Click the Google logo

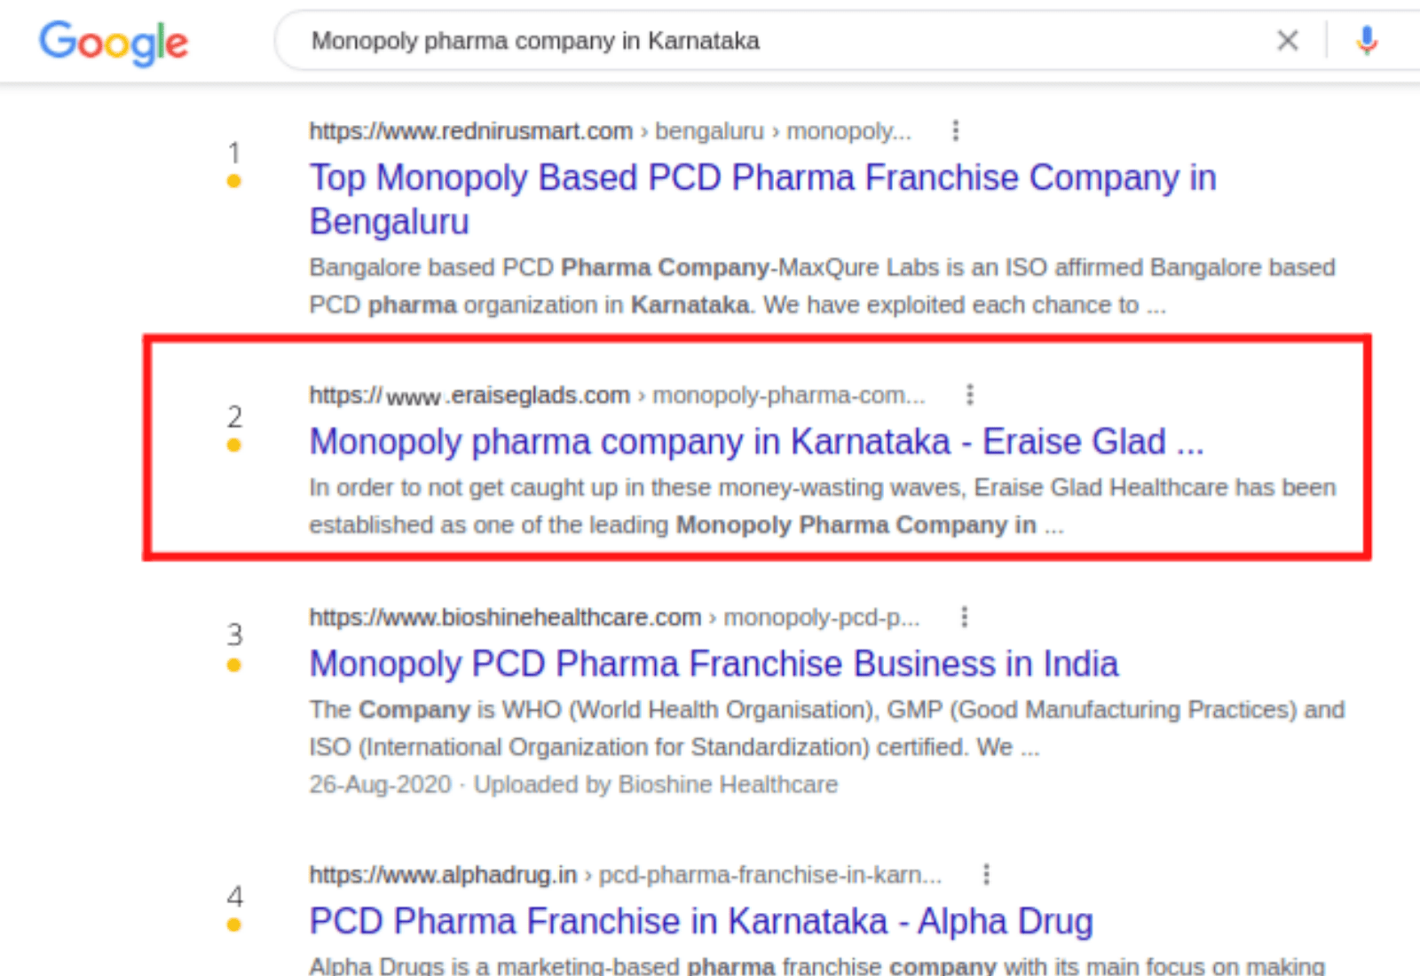tap(114, 42)
